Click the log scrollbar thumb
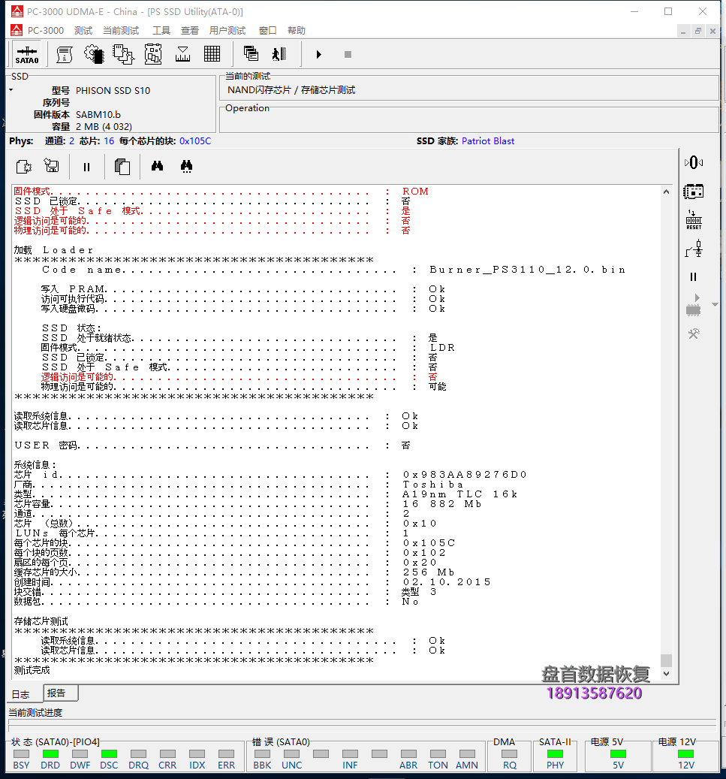The image size is (726, 779). click(x=666, y=660)
